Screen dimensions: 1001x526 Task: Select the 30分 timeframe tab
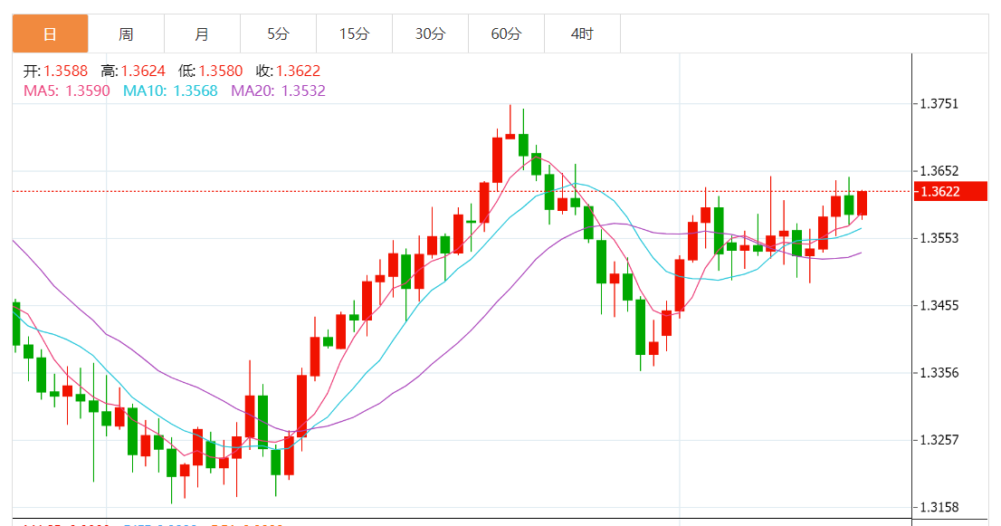(x=430, y=34)
